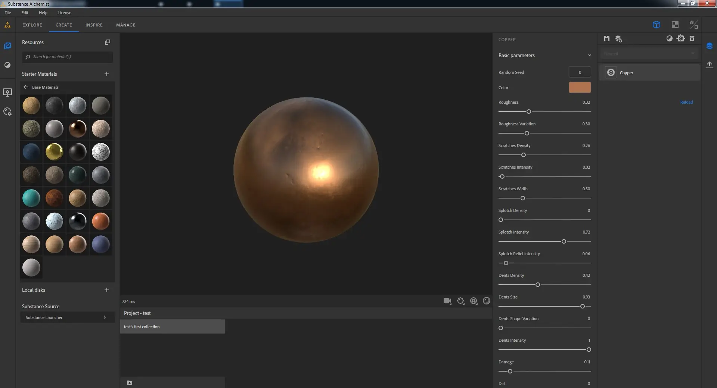
Task: Delete the selected layer with trash icon
Action: 692,38
